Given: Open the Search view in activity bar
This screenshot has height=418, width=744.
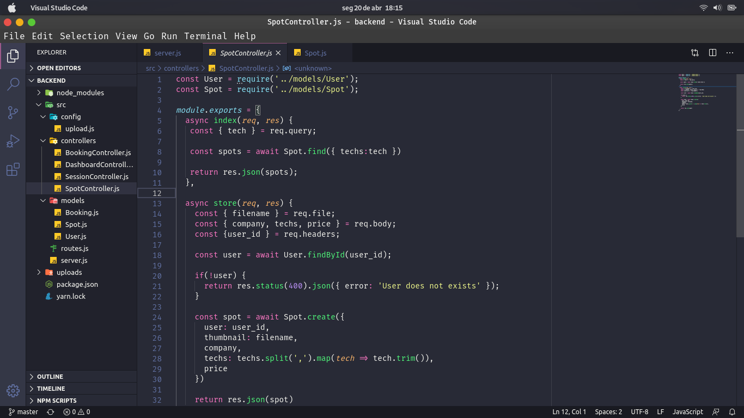Looking at the screenshot, I should pos(13,84).
